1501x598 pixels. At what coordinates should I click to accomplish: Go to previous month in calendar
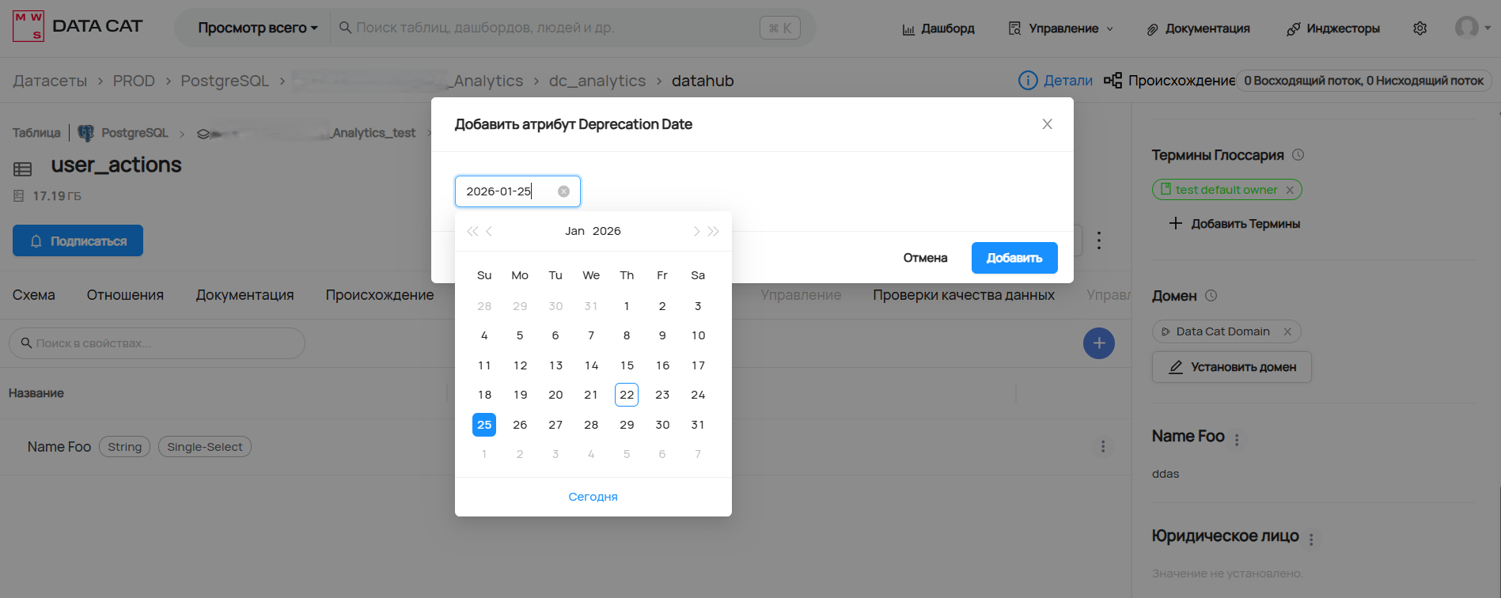pyautogui.click(x=490, y=231)
